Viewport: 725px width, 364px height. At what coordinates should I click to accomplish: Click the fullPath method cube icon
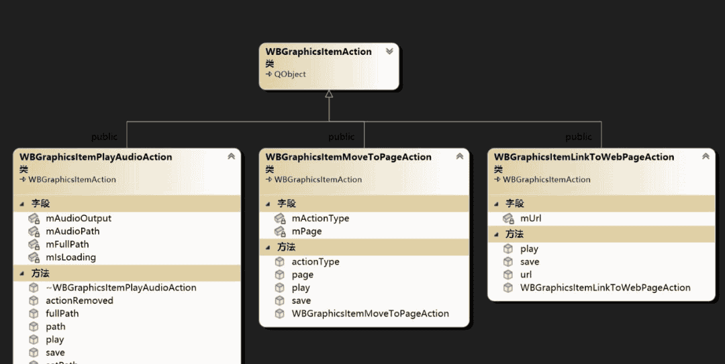[34, 314]
